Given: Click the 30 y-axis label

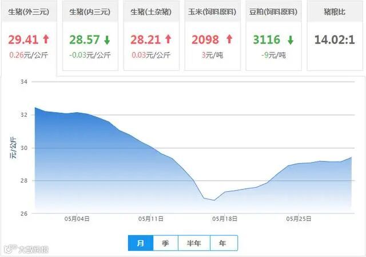Looking at the screenshot, I should pos(24,148).
